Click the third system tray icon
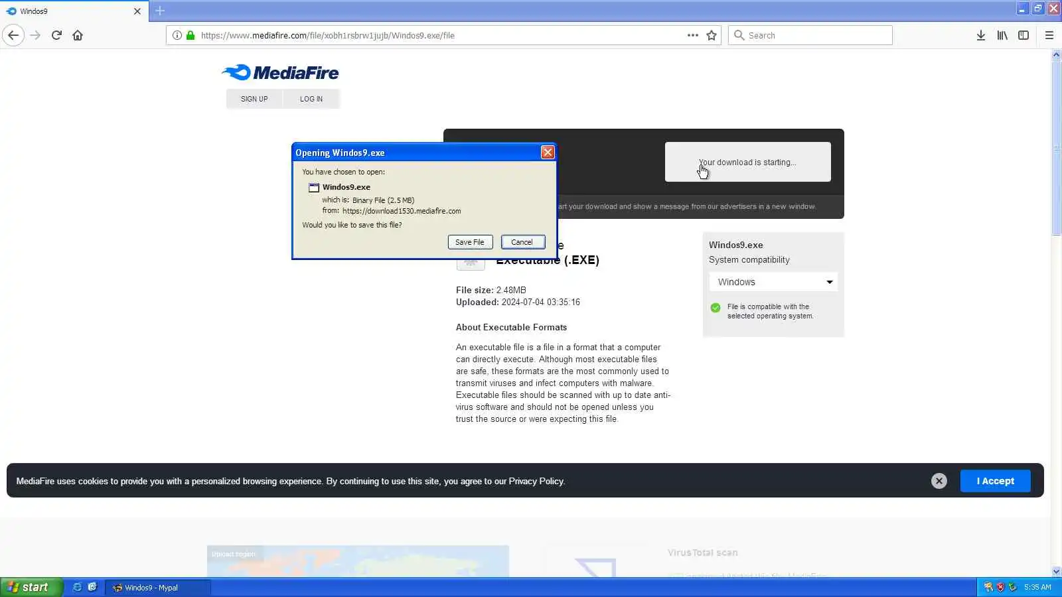 pyautogui.click(x=1012, y=587)
